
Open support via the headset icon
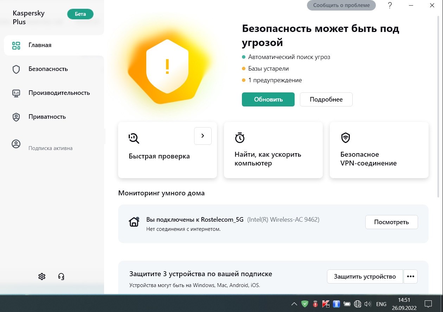point(61,277)
